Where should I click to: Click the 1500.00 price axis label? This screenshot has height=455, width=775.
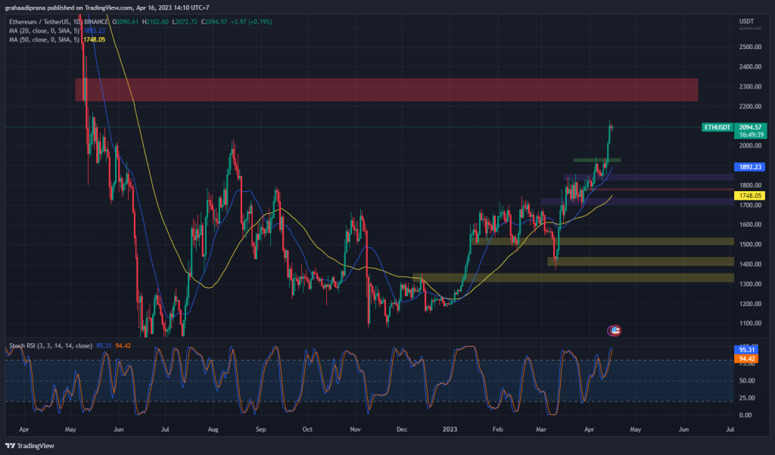pyautogui.click(x=750, y=244)
